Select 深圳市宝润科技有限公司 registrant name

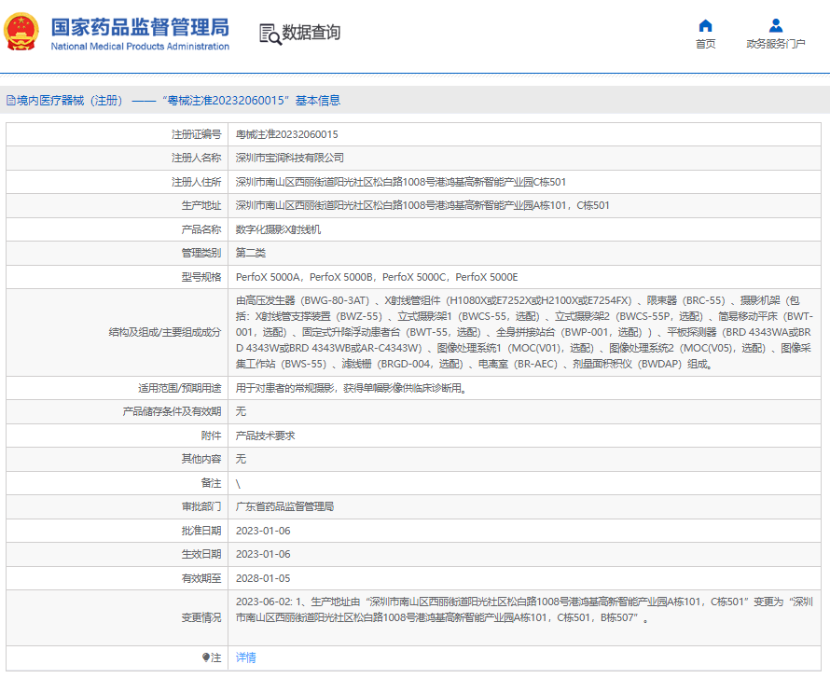pos(289,158)
